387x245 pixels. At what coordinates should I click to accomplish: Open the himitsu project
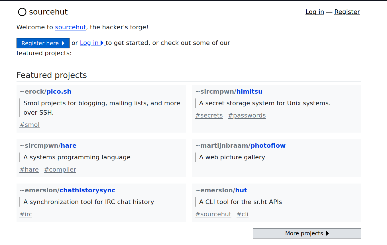click(249, 92)
